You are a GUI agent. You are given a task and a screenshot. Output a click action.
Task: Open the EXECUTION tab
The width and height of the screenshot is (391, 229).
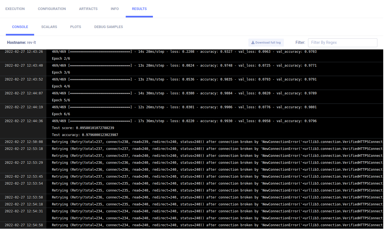tap(15, 9)
